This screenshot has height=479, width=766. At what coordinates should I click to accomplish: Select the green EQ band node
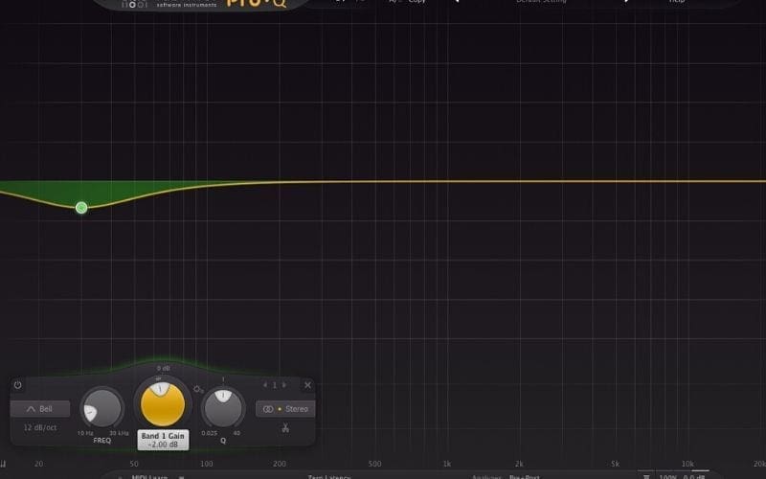click(x=81, y=208)
